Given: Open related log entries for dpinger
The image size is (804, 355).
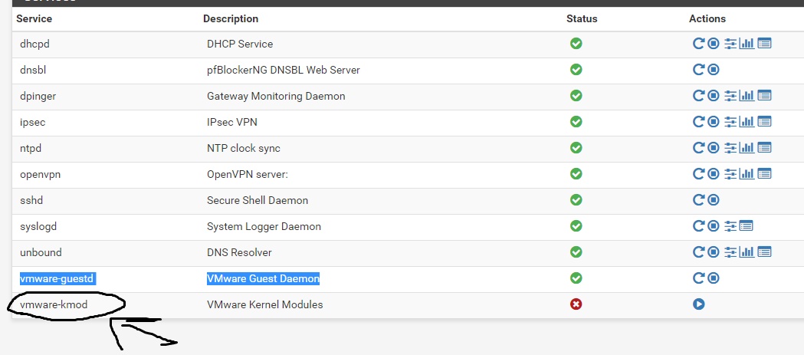Looking at the screenshot, I should pyautogui.click(x=764, y=96).
